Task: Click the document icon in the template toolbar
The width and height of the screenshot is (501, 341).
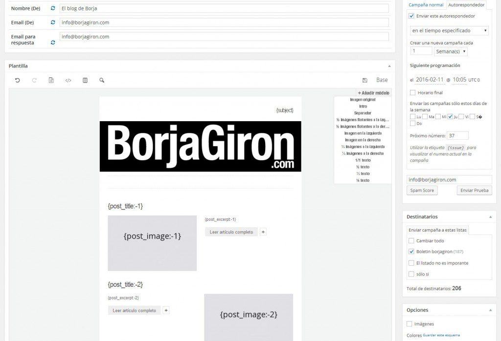Action: tap(51, 81)
